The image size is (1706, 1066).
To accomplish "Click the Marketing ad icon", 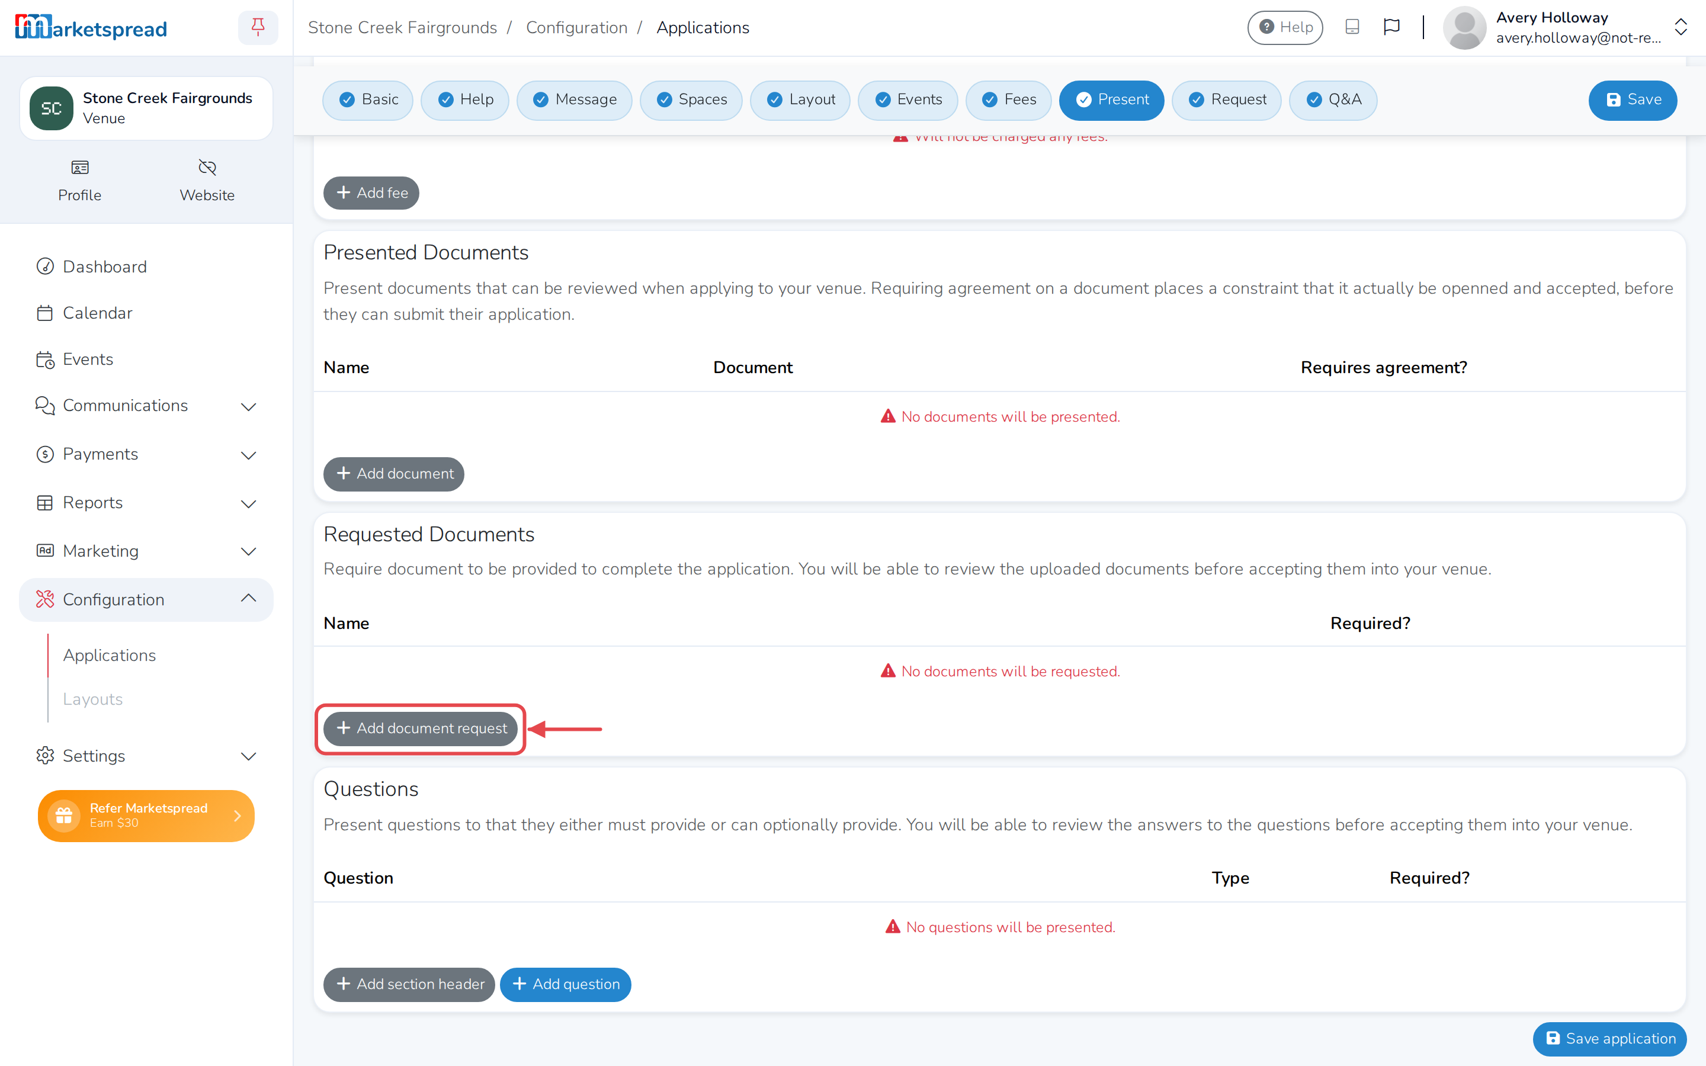I will click(x=45, y=551).
